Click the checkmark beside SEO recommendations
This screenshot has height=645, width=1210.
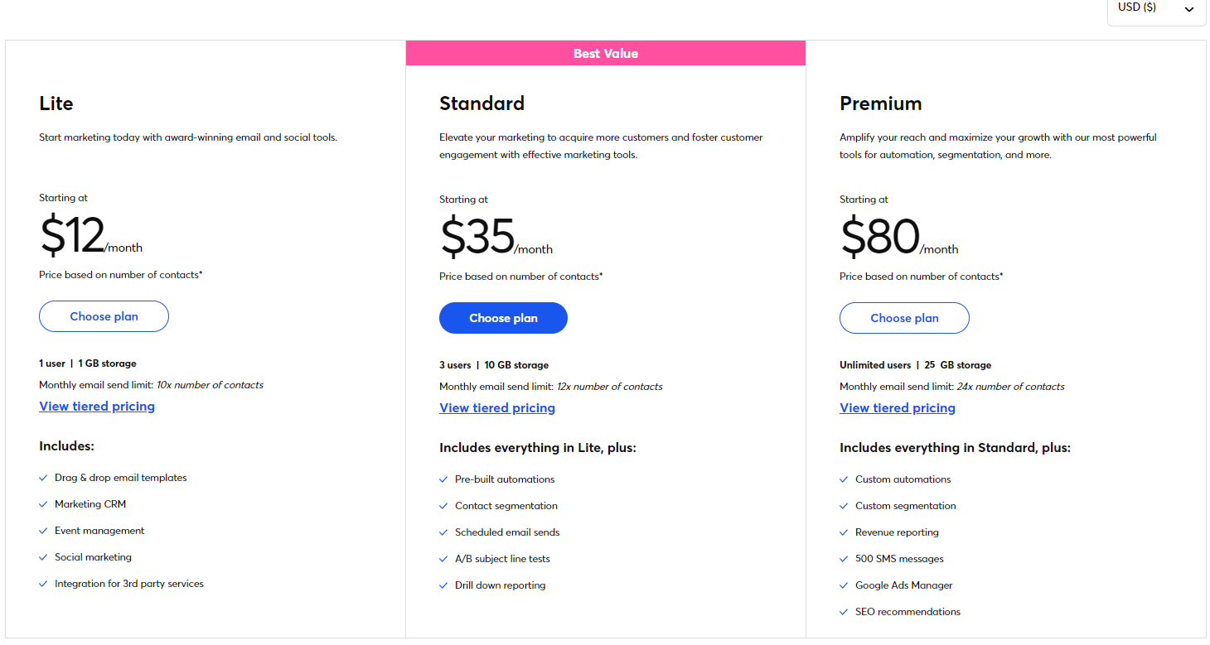click(x=844, y=612)
